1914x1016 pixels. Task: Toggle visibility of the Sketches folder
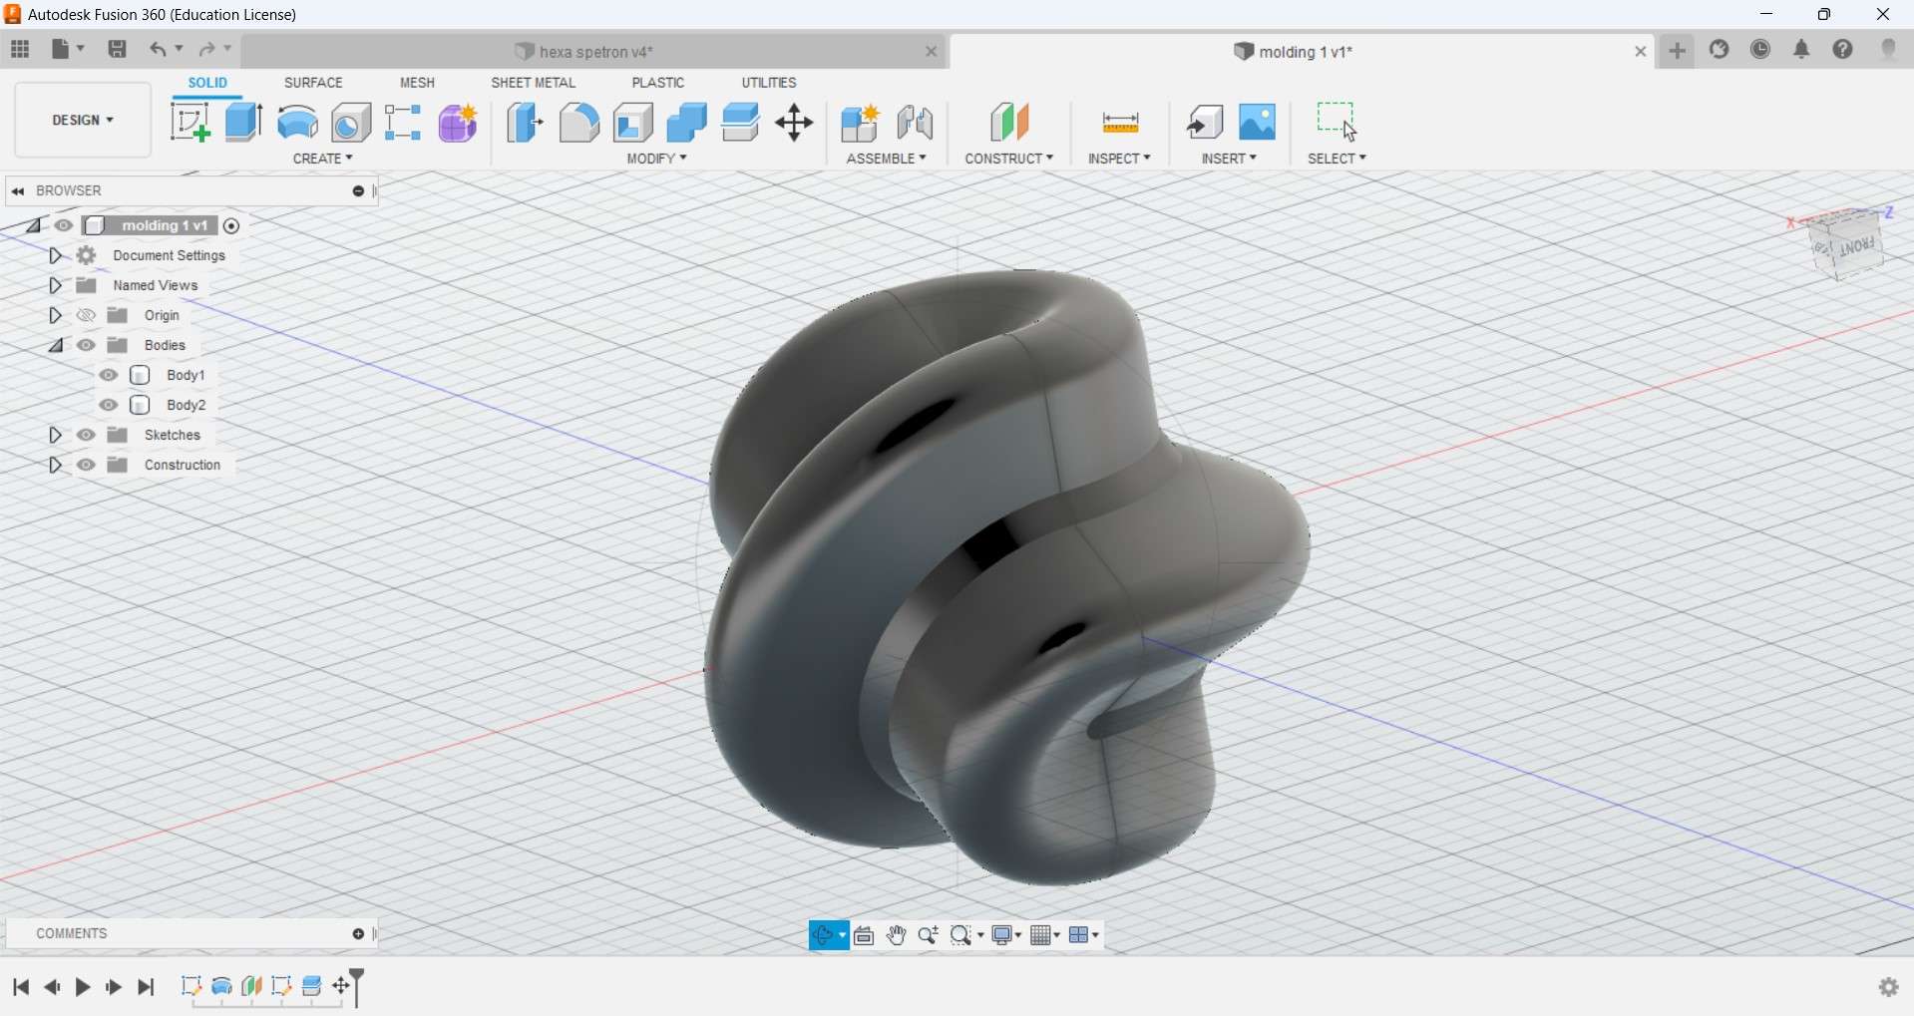tap(87, 435)
